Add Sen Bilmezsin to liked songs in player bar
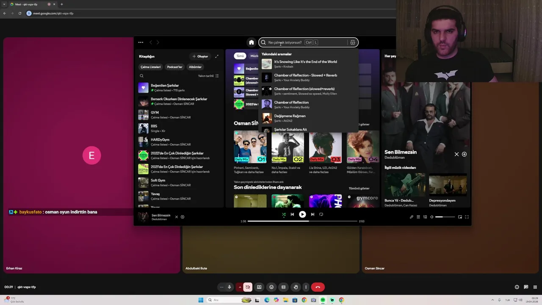The height and width of the screenshot is (305, 542). pos(183,217)
